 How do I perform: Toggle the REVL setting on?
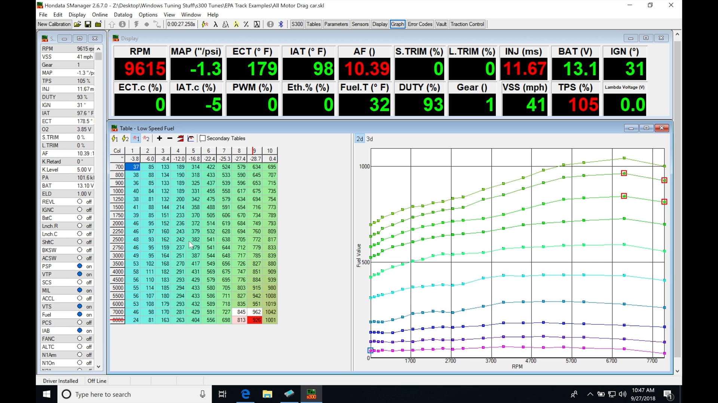79,201
